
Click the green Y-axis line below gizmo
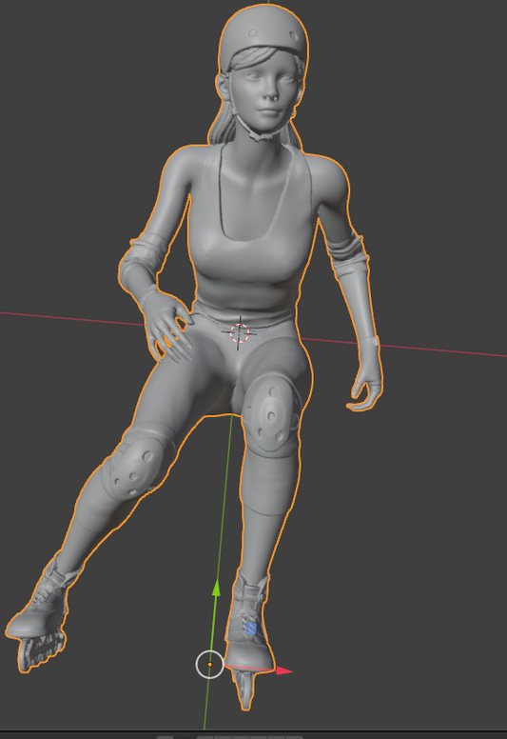205,705
